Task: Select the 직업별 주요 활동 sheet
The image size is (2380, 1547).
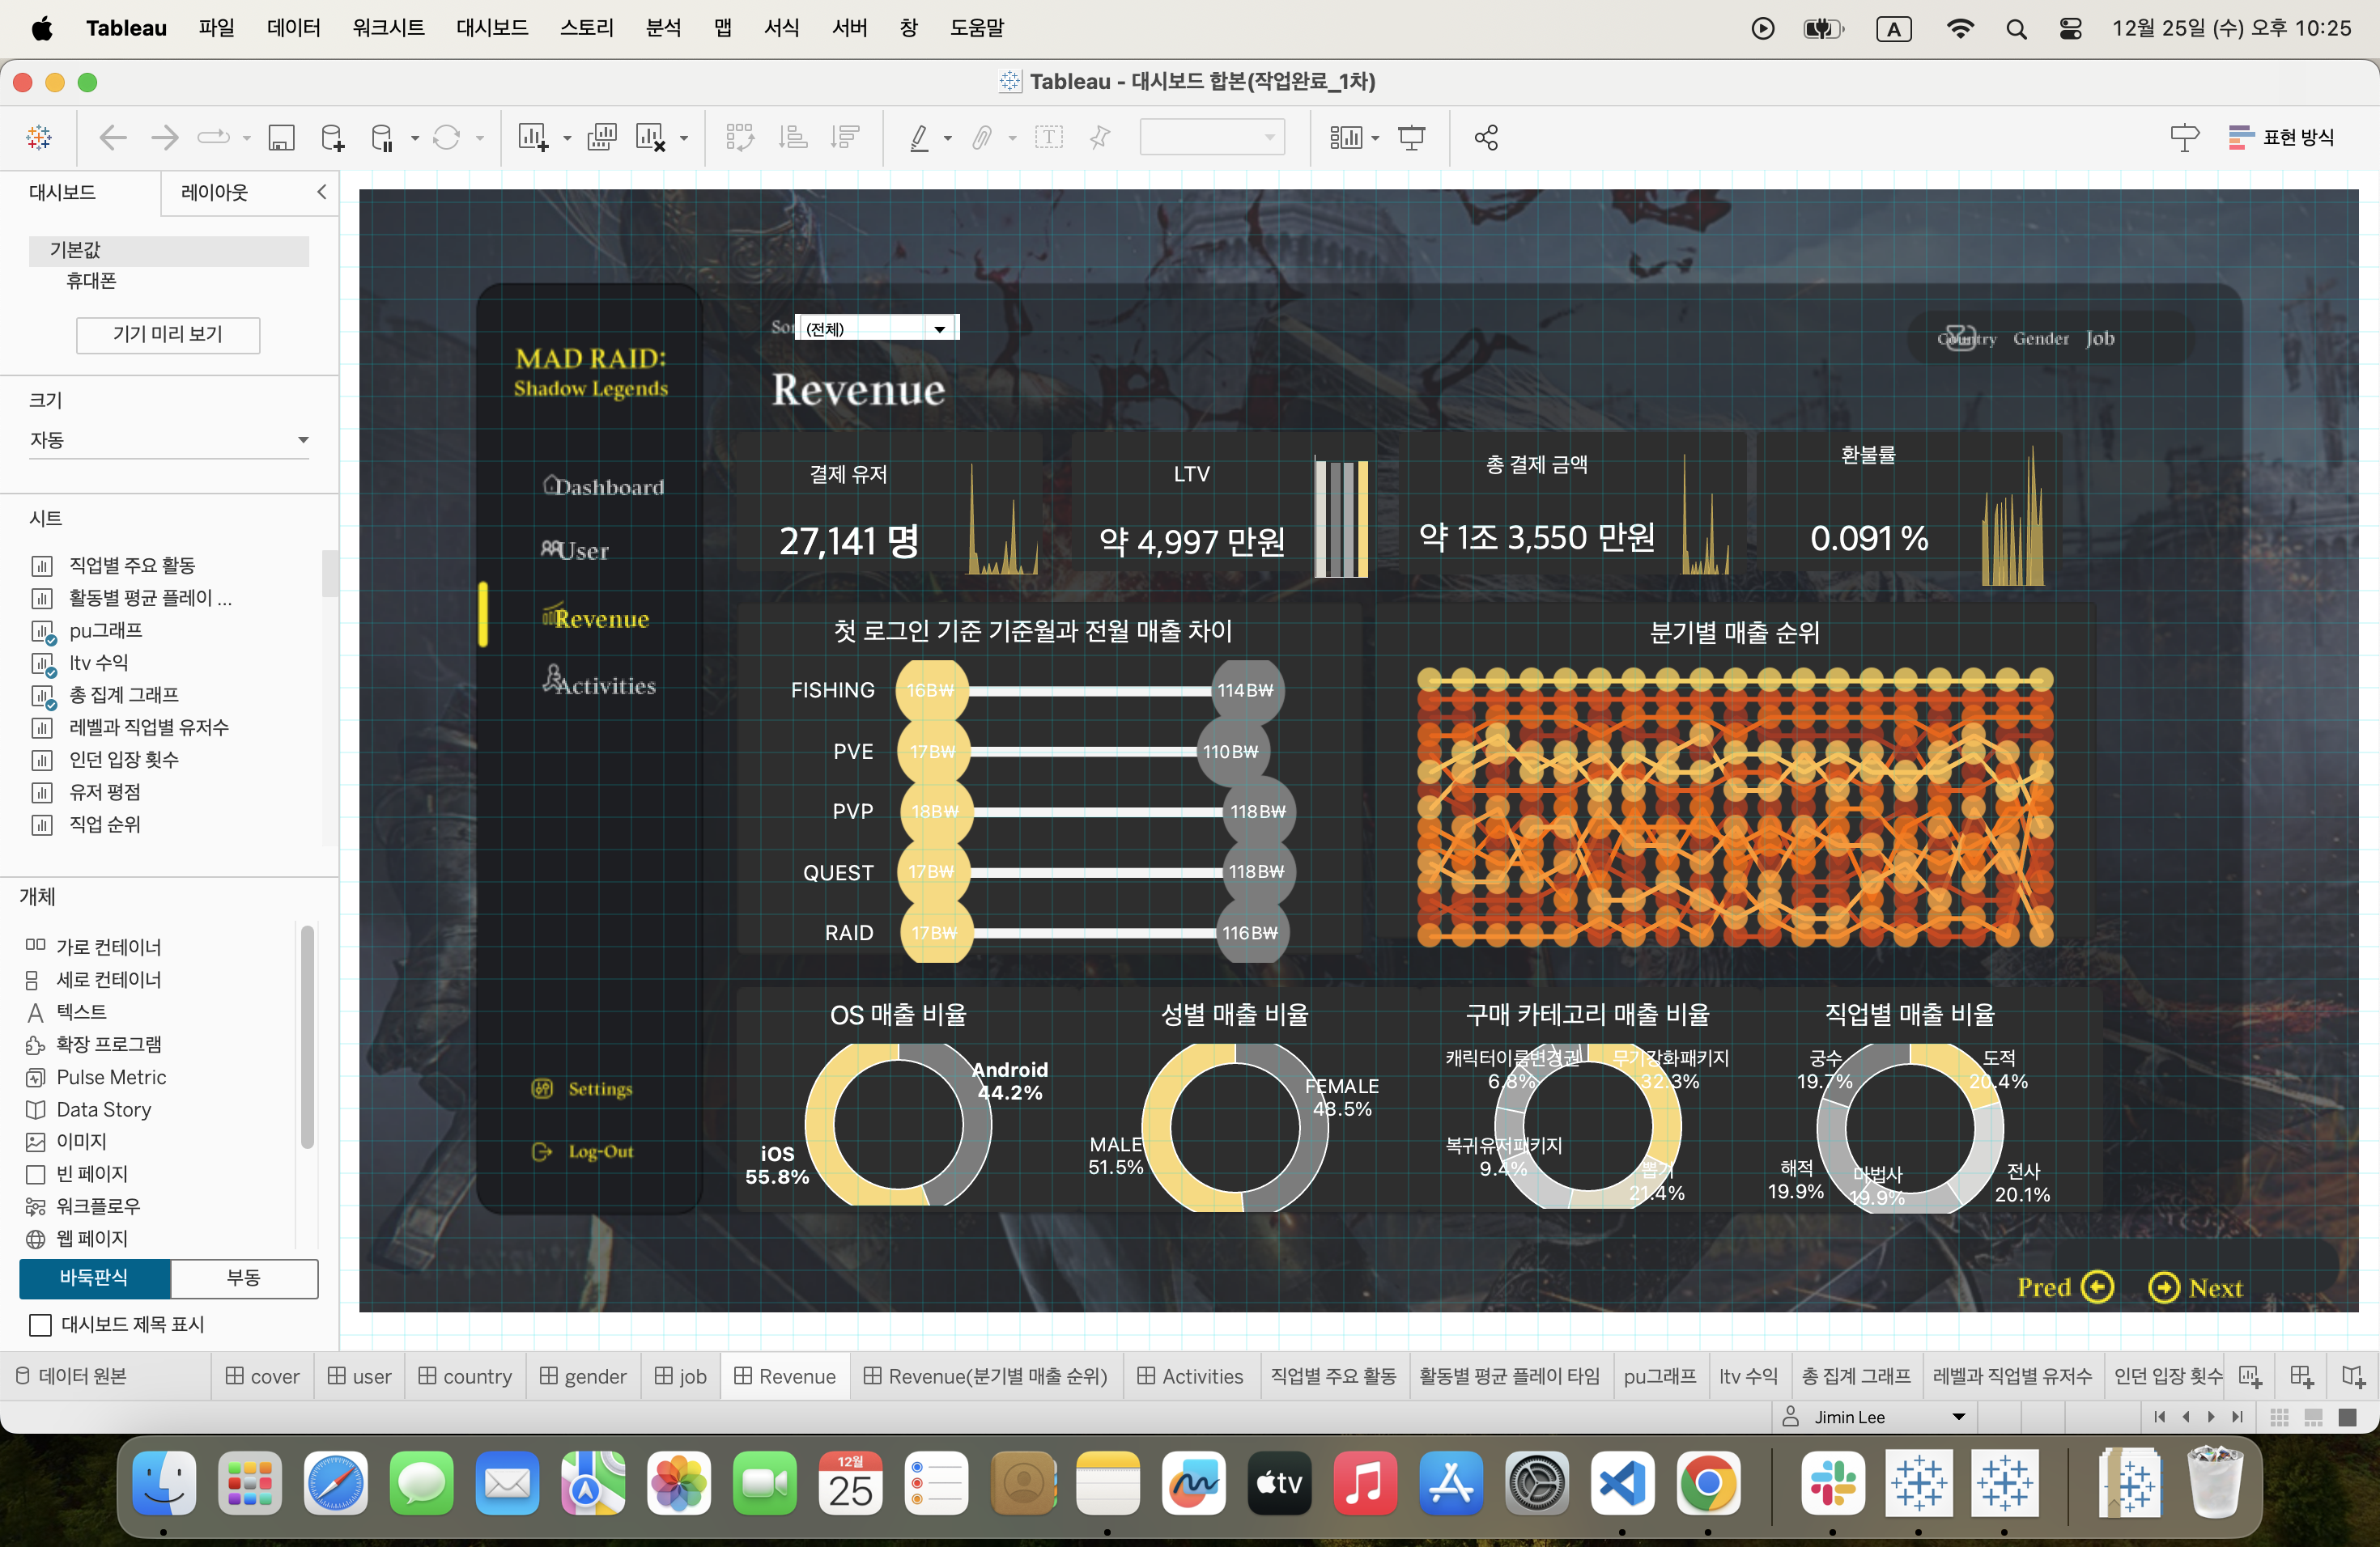Action: tap(132, 566)
